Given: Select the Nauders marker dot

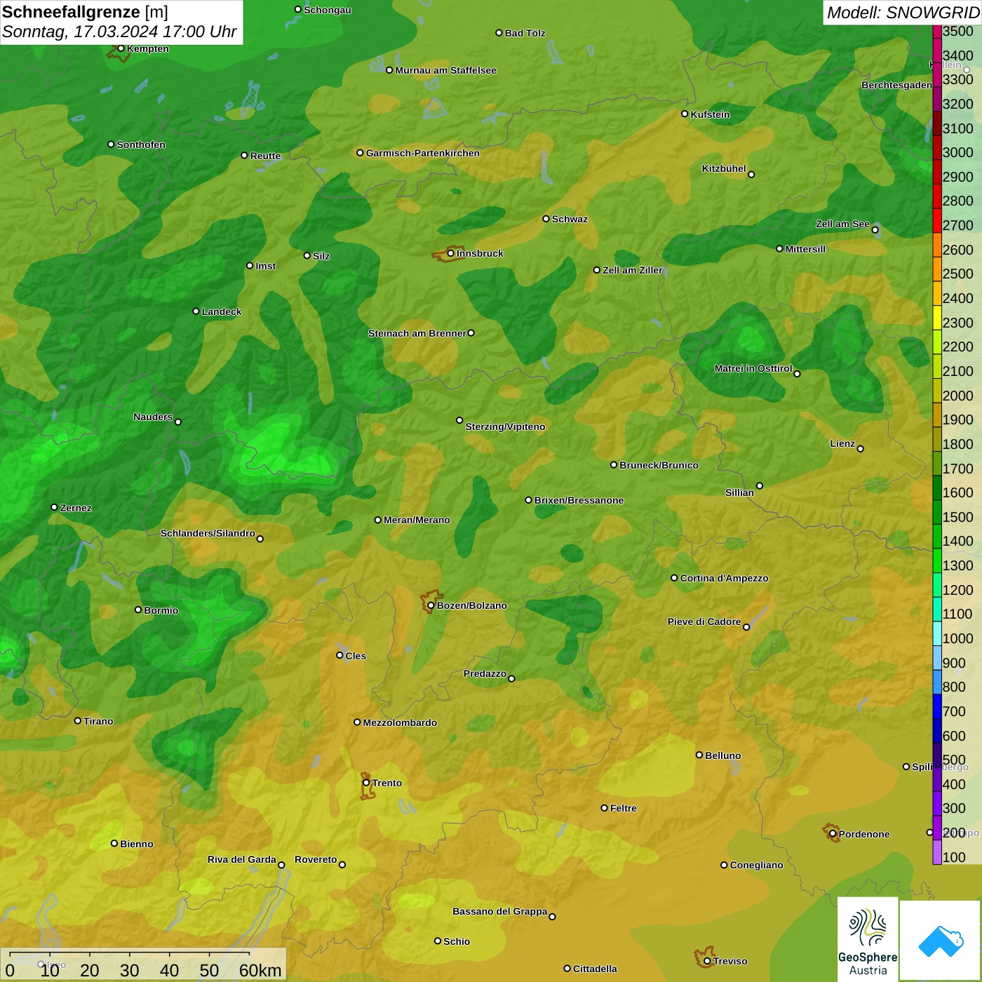Looking at the screenshot, I should pos(178,422).
